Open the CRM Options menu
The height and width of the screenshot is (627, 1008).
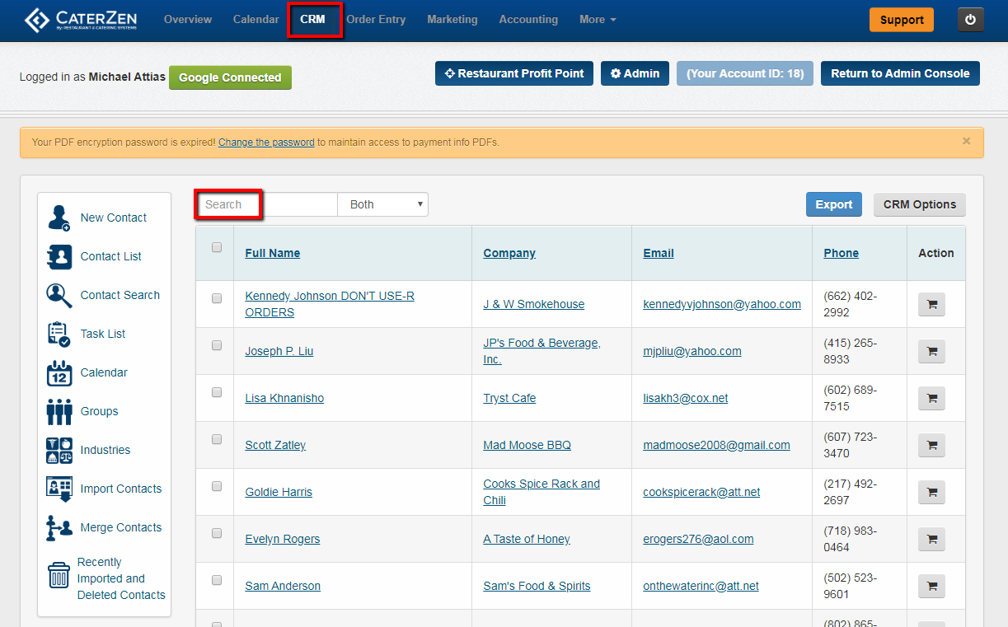920,204
